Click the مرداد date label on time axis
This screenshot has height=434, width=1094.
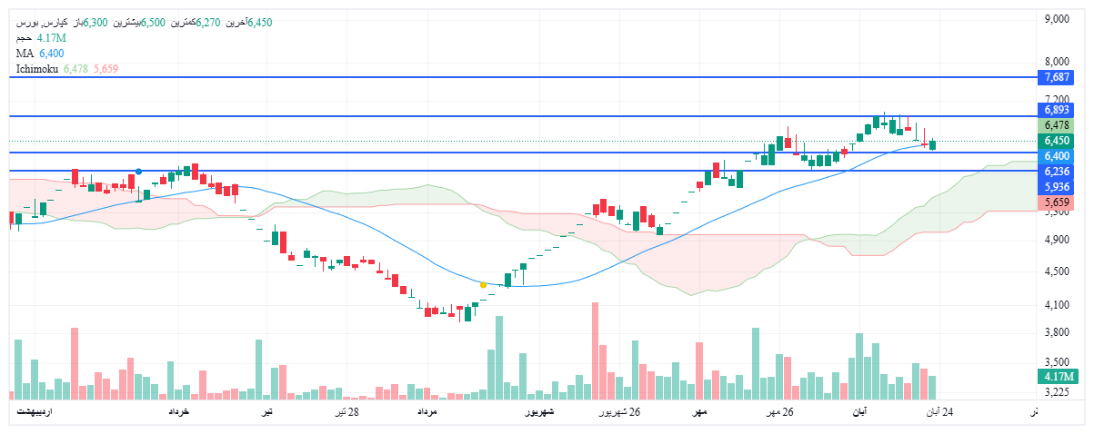(x=427, y=412)
